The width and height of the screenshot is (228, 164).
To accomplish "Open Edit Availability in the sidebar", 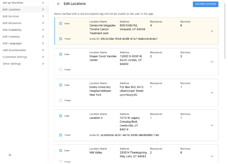I will [x=24, y=30].
